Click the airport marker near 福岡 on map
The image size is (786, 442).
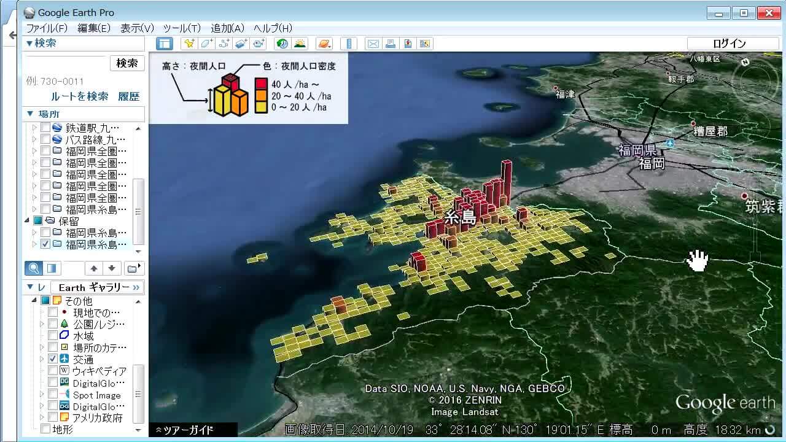(x=669, y=142)
